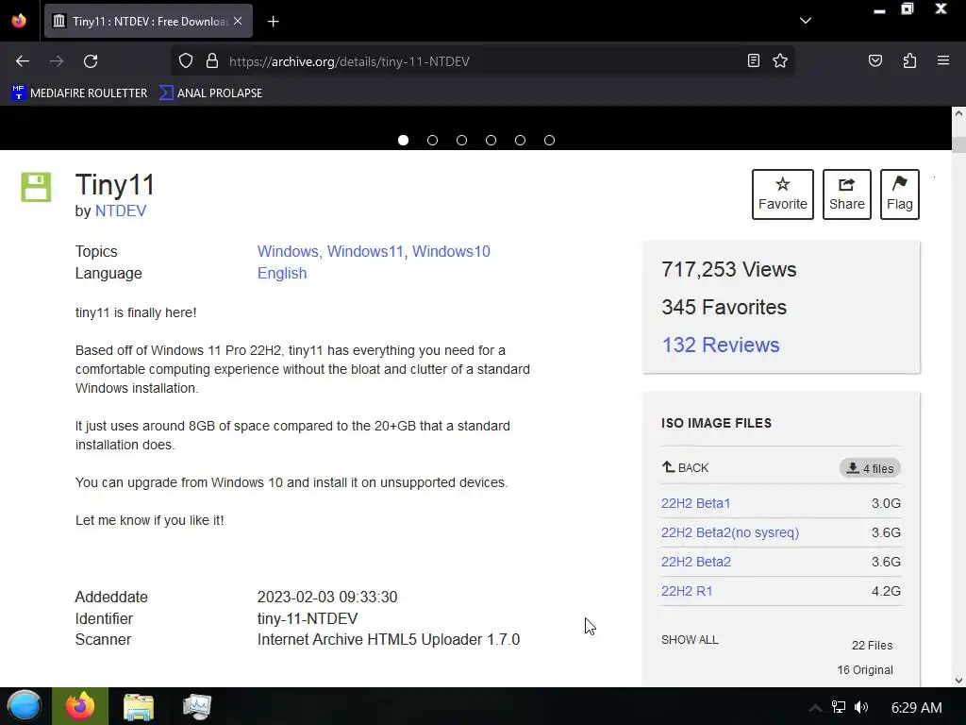Open the system monitor taskbar icon
This screenshot has width=966, height=725.
click(x=197, y=706)
